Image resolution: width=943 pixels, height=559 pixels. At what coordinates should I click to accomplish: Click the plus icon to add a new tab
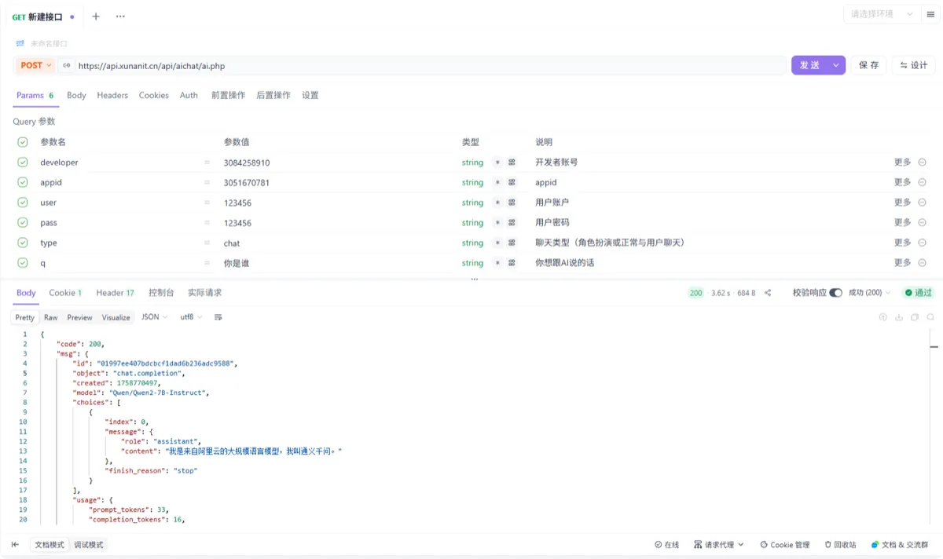(96, 16)
